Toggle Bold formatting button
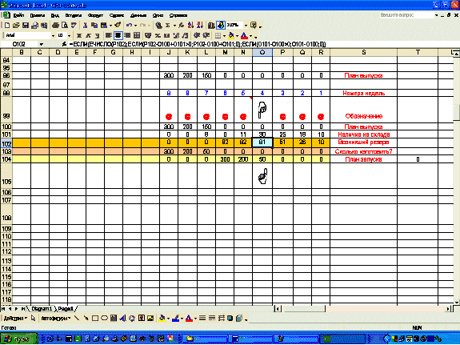This screenshot has height=345, width=460. point(79,35)
